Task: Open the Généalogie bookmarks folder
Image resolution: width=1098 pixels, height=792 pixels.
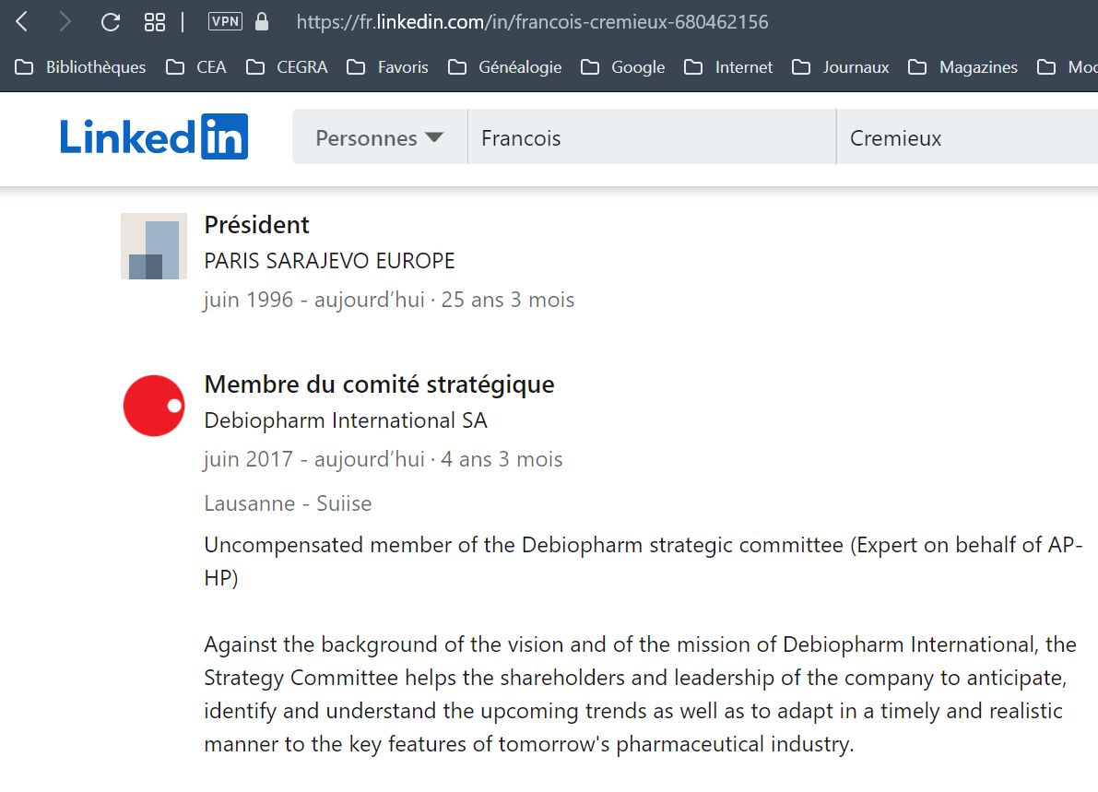Action: (505, 67)
